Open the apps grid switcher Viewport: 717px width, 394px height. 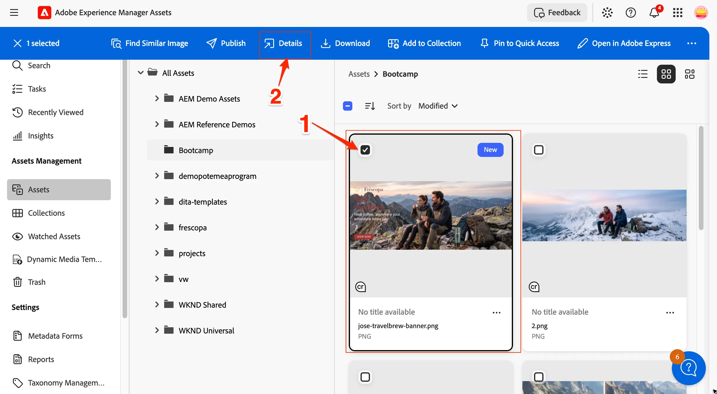coord(677,13)
